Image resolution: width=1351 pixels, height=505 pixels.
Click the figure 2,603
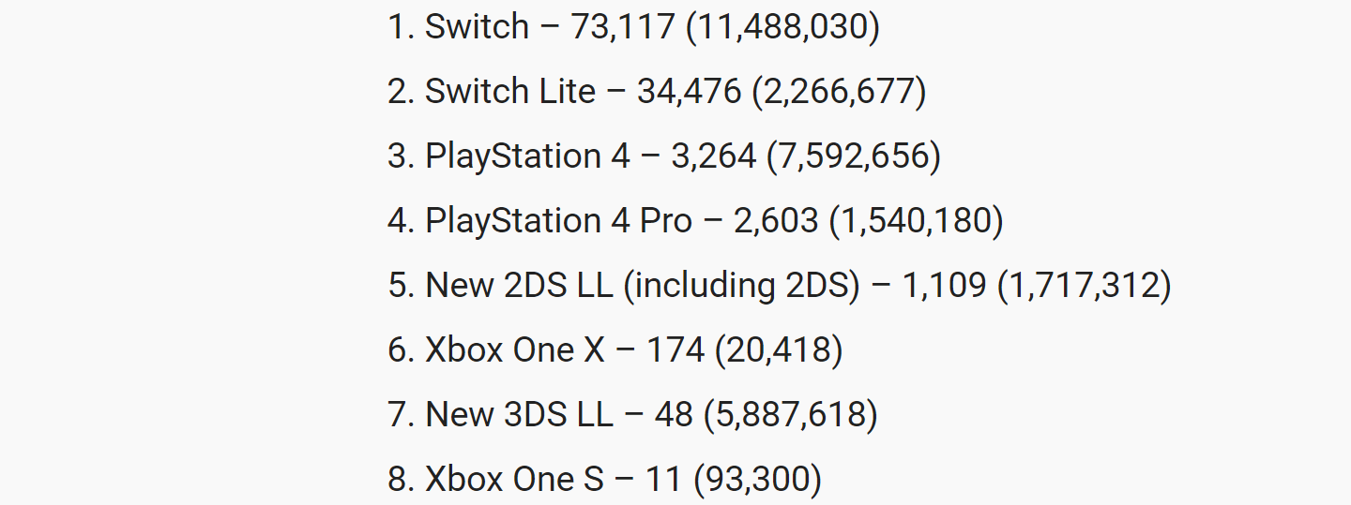776,220
